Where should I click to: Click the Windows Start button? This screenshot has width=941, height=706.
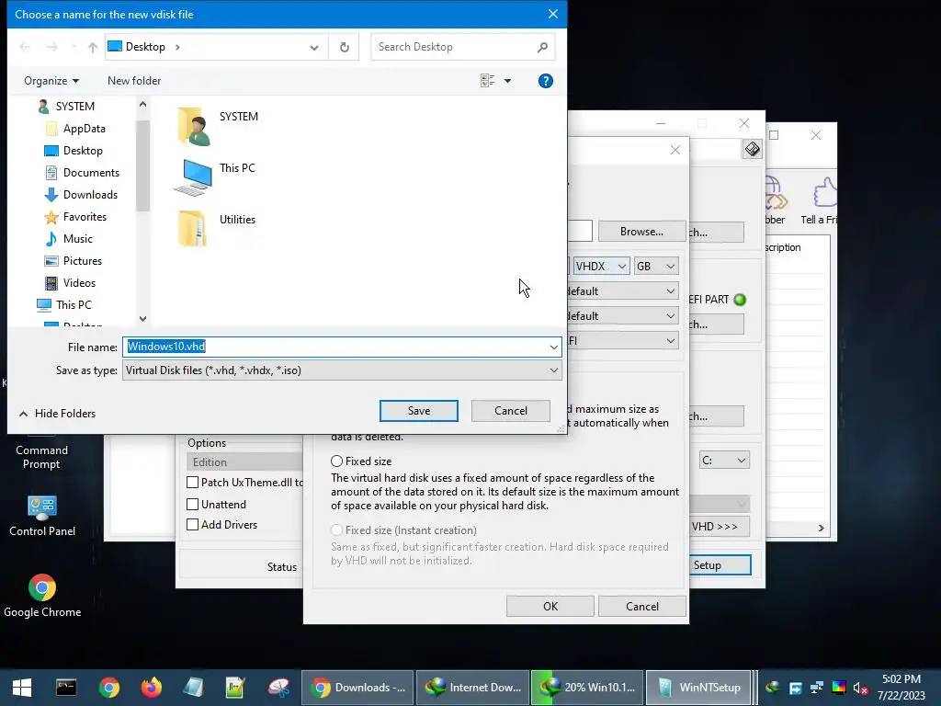[22, 688]
